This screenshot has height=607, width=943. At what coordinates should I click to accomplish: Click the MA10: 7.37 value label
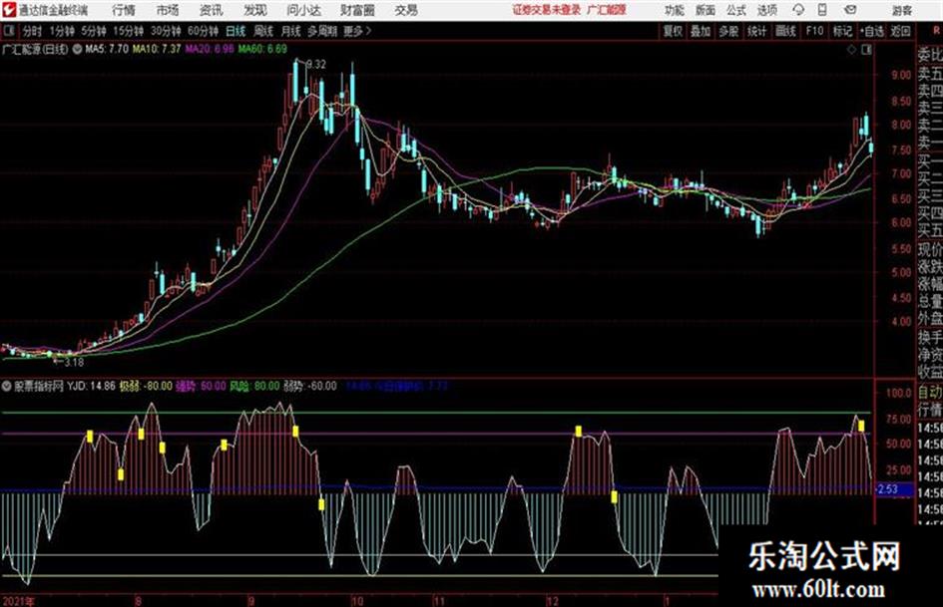click(x=157, y=49)
